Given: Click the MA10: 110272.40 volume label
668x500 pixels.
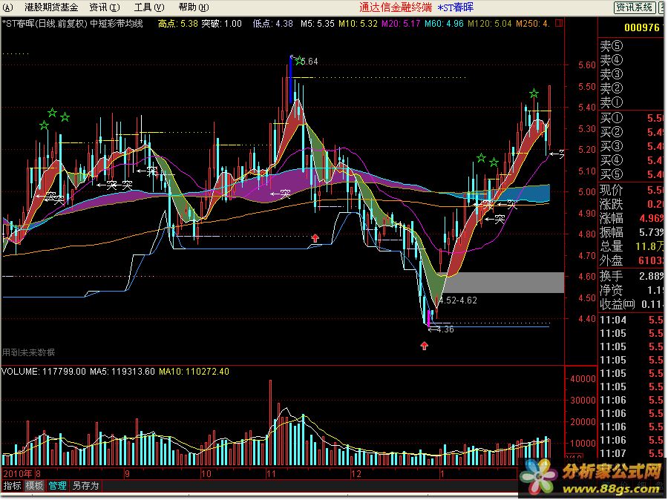Looking at the screenshot, I should 194,372.
